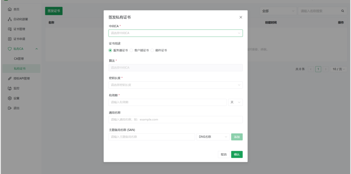351x174 pixels.
Task: Click the 操作 column header
Action: click(x=341, y=23)
